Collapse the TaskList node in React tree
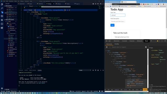 point(114,63)
